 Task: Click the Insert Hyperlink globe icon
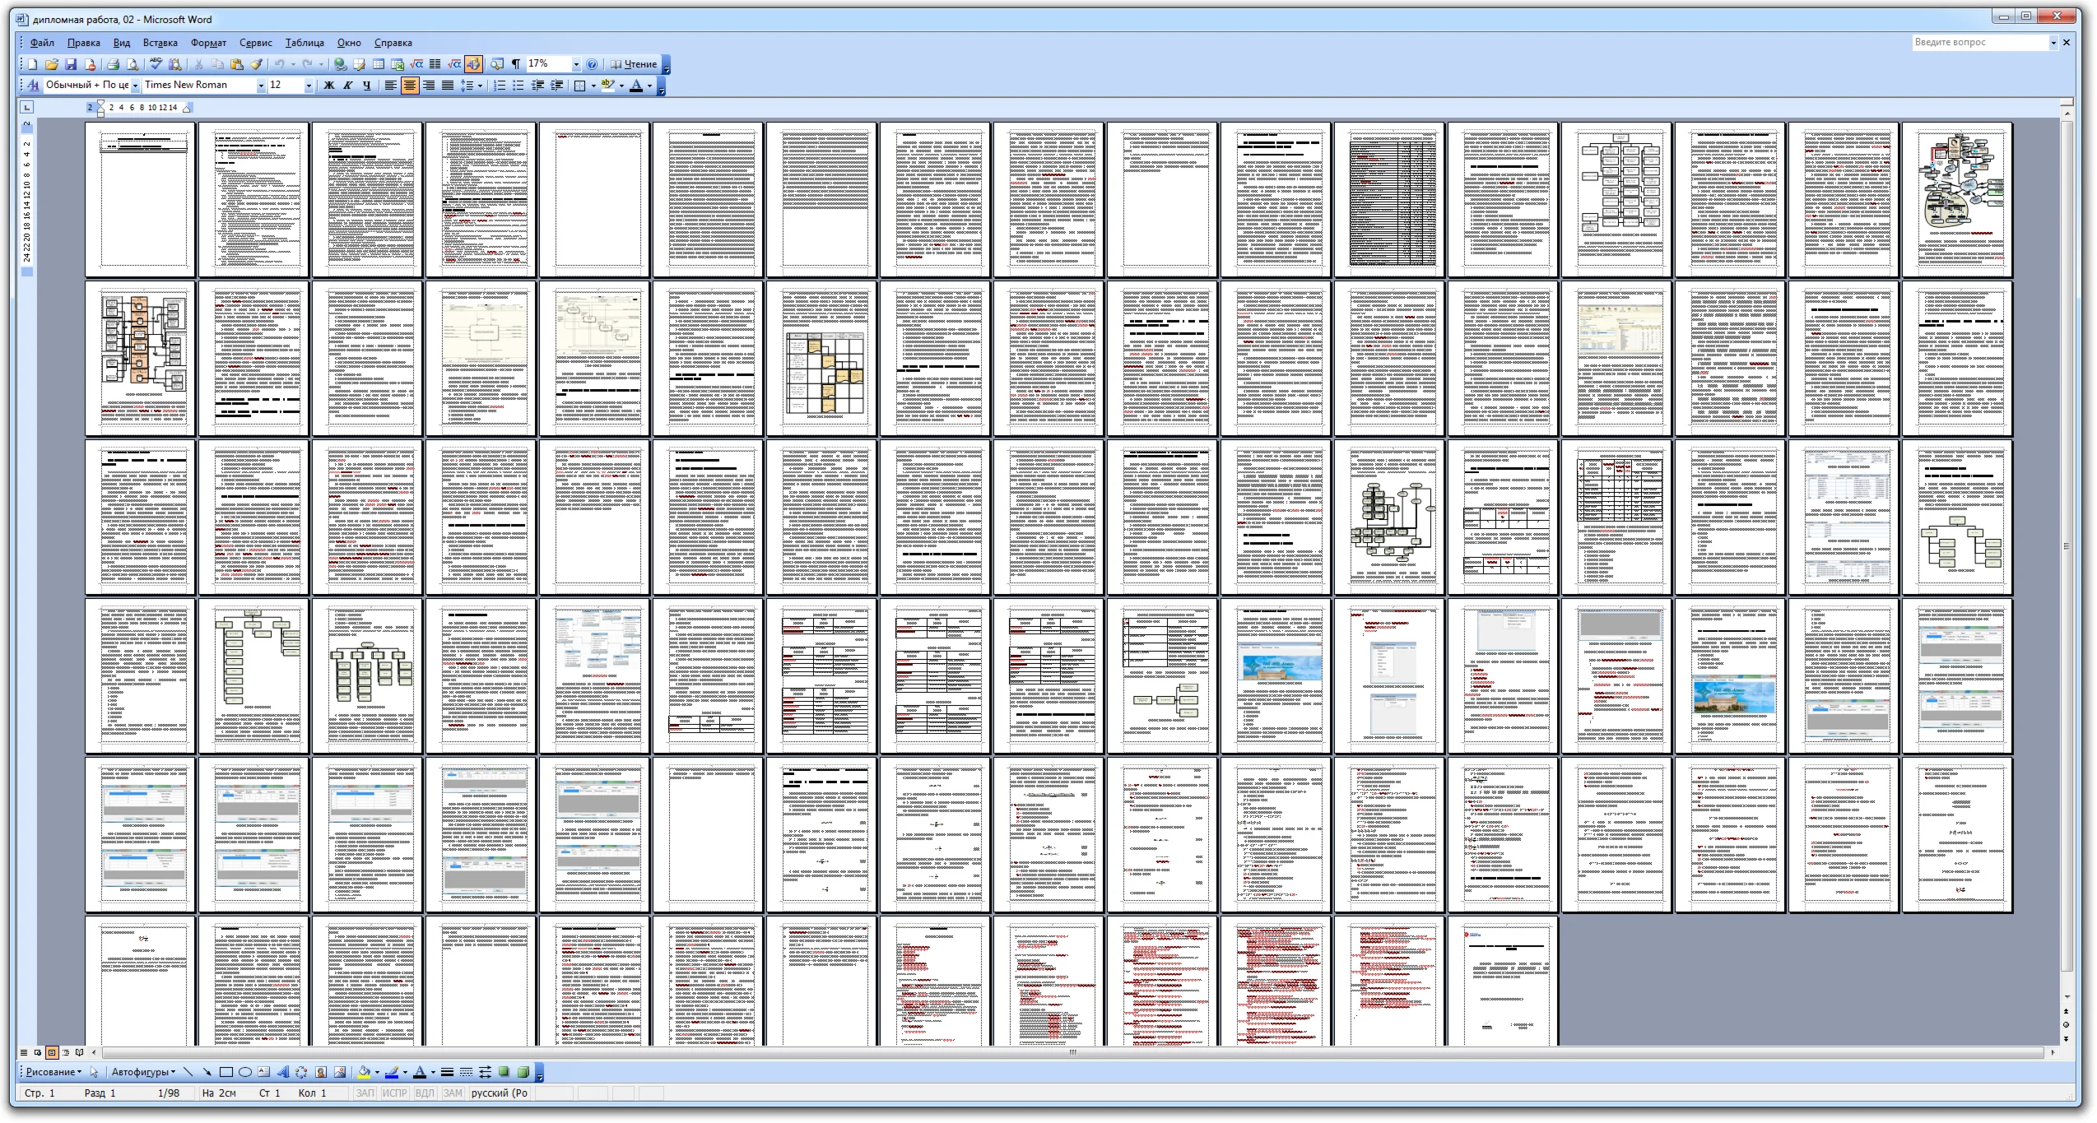click(x=340, y=64)
